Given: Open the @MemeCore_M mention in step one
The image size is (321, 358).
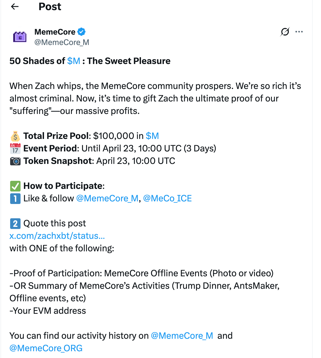Looking at the screenshot, I should [x=107, y=198].
